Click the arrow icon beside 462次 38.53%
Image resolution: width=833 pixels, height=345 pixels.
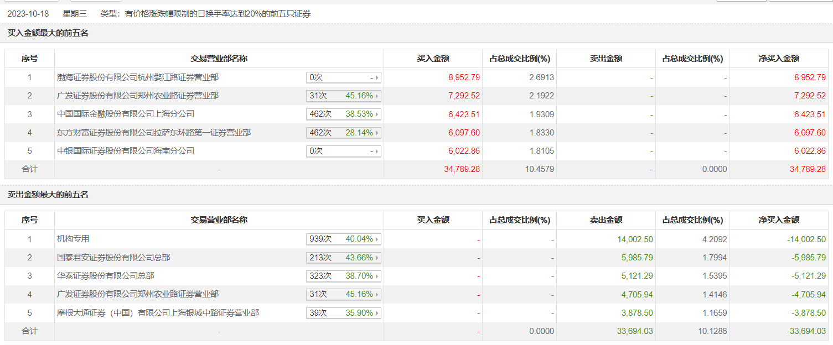[377, 114]
